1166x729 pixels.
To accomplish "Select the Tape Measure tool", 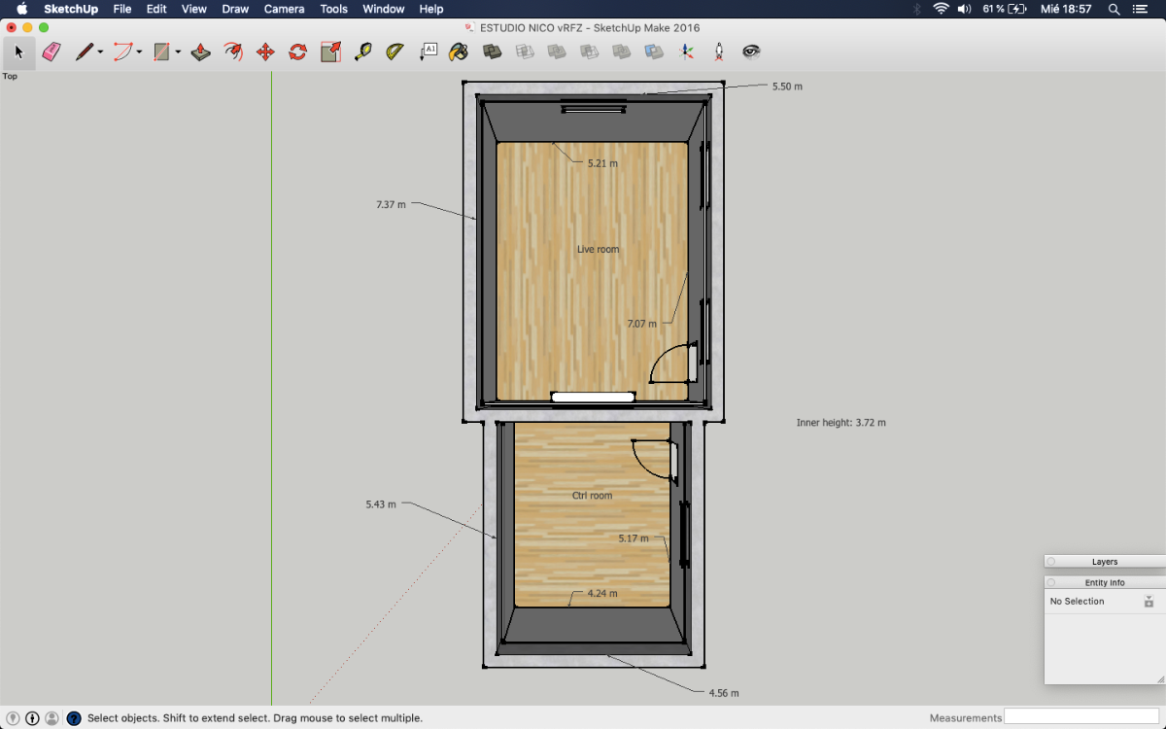I will [x=363, y=52].
